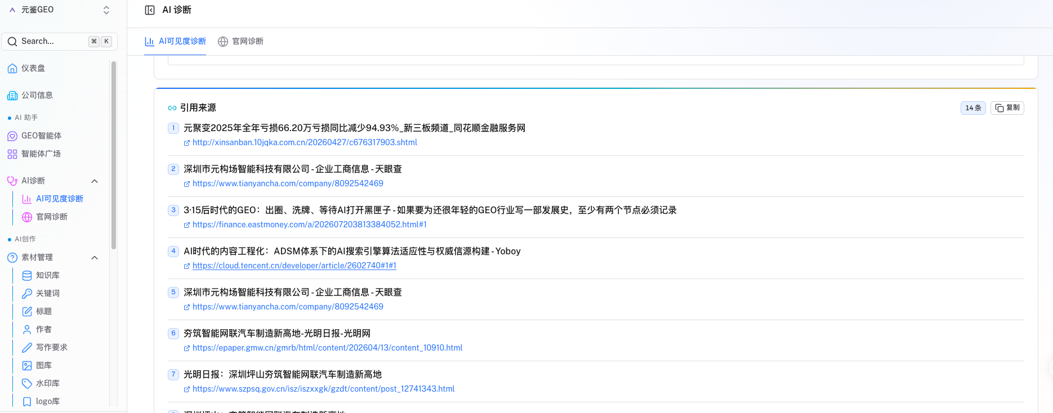
Task: Collapse the AI诊断 sidebar group
Action: pos(95,181)
